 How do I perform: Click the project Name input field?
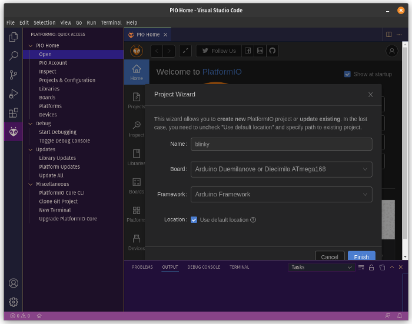pyautogui.click(x=281, y=144)
